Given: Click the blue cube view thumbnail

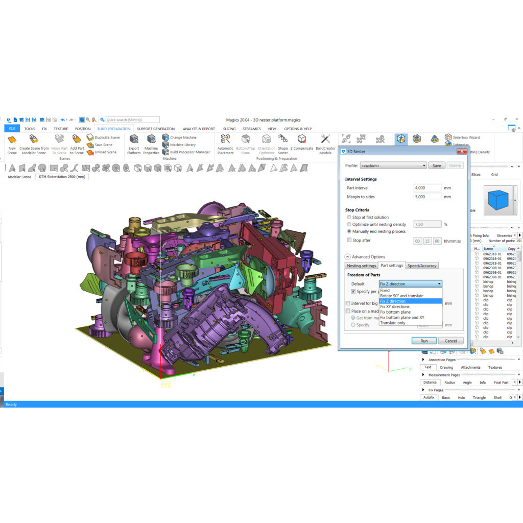Looking at the screenshot, I should [498, 200].
